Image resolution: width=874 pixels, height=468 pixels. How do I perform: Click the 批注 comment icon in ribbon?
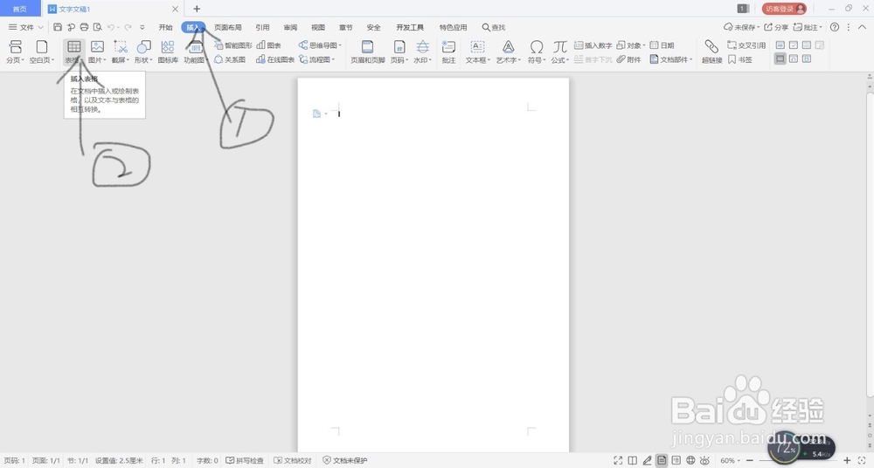click(448, 52)
